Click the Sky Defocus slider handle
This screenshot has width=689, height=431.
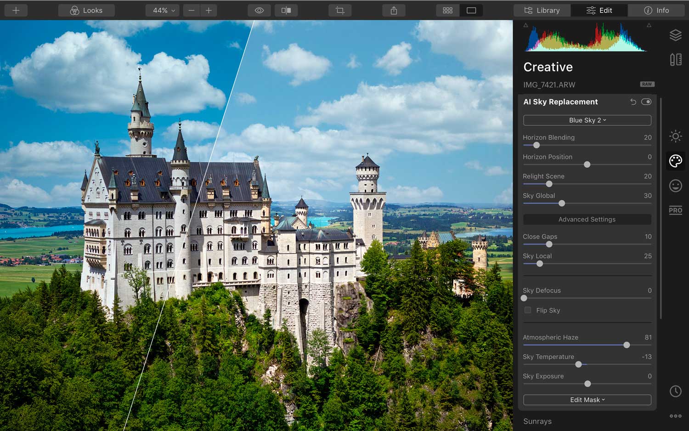[x=524, y=298]
